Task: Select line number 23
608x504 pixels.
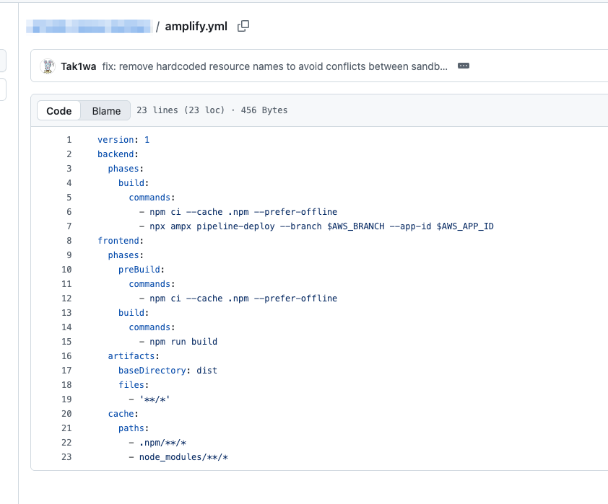Action: point(66,457)
